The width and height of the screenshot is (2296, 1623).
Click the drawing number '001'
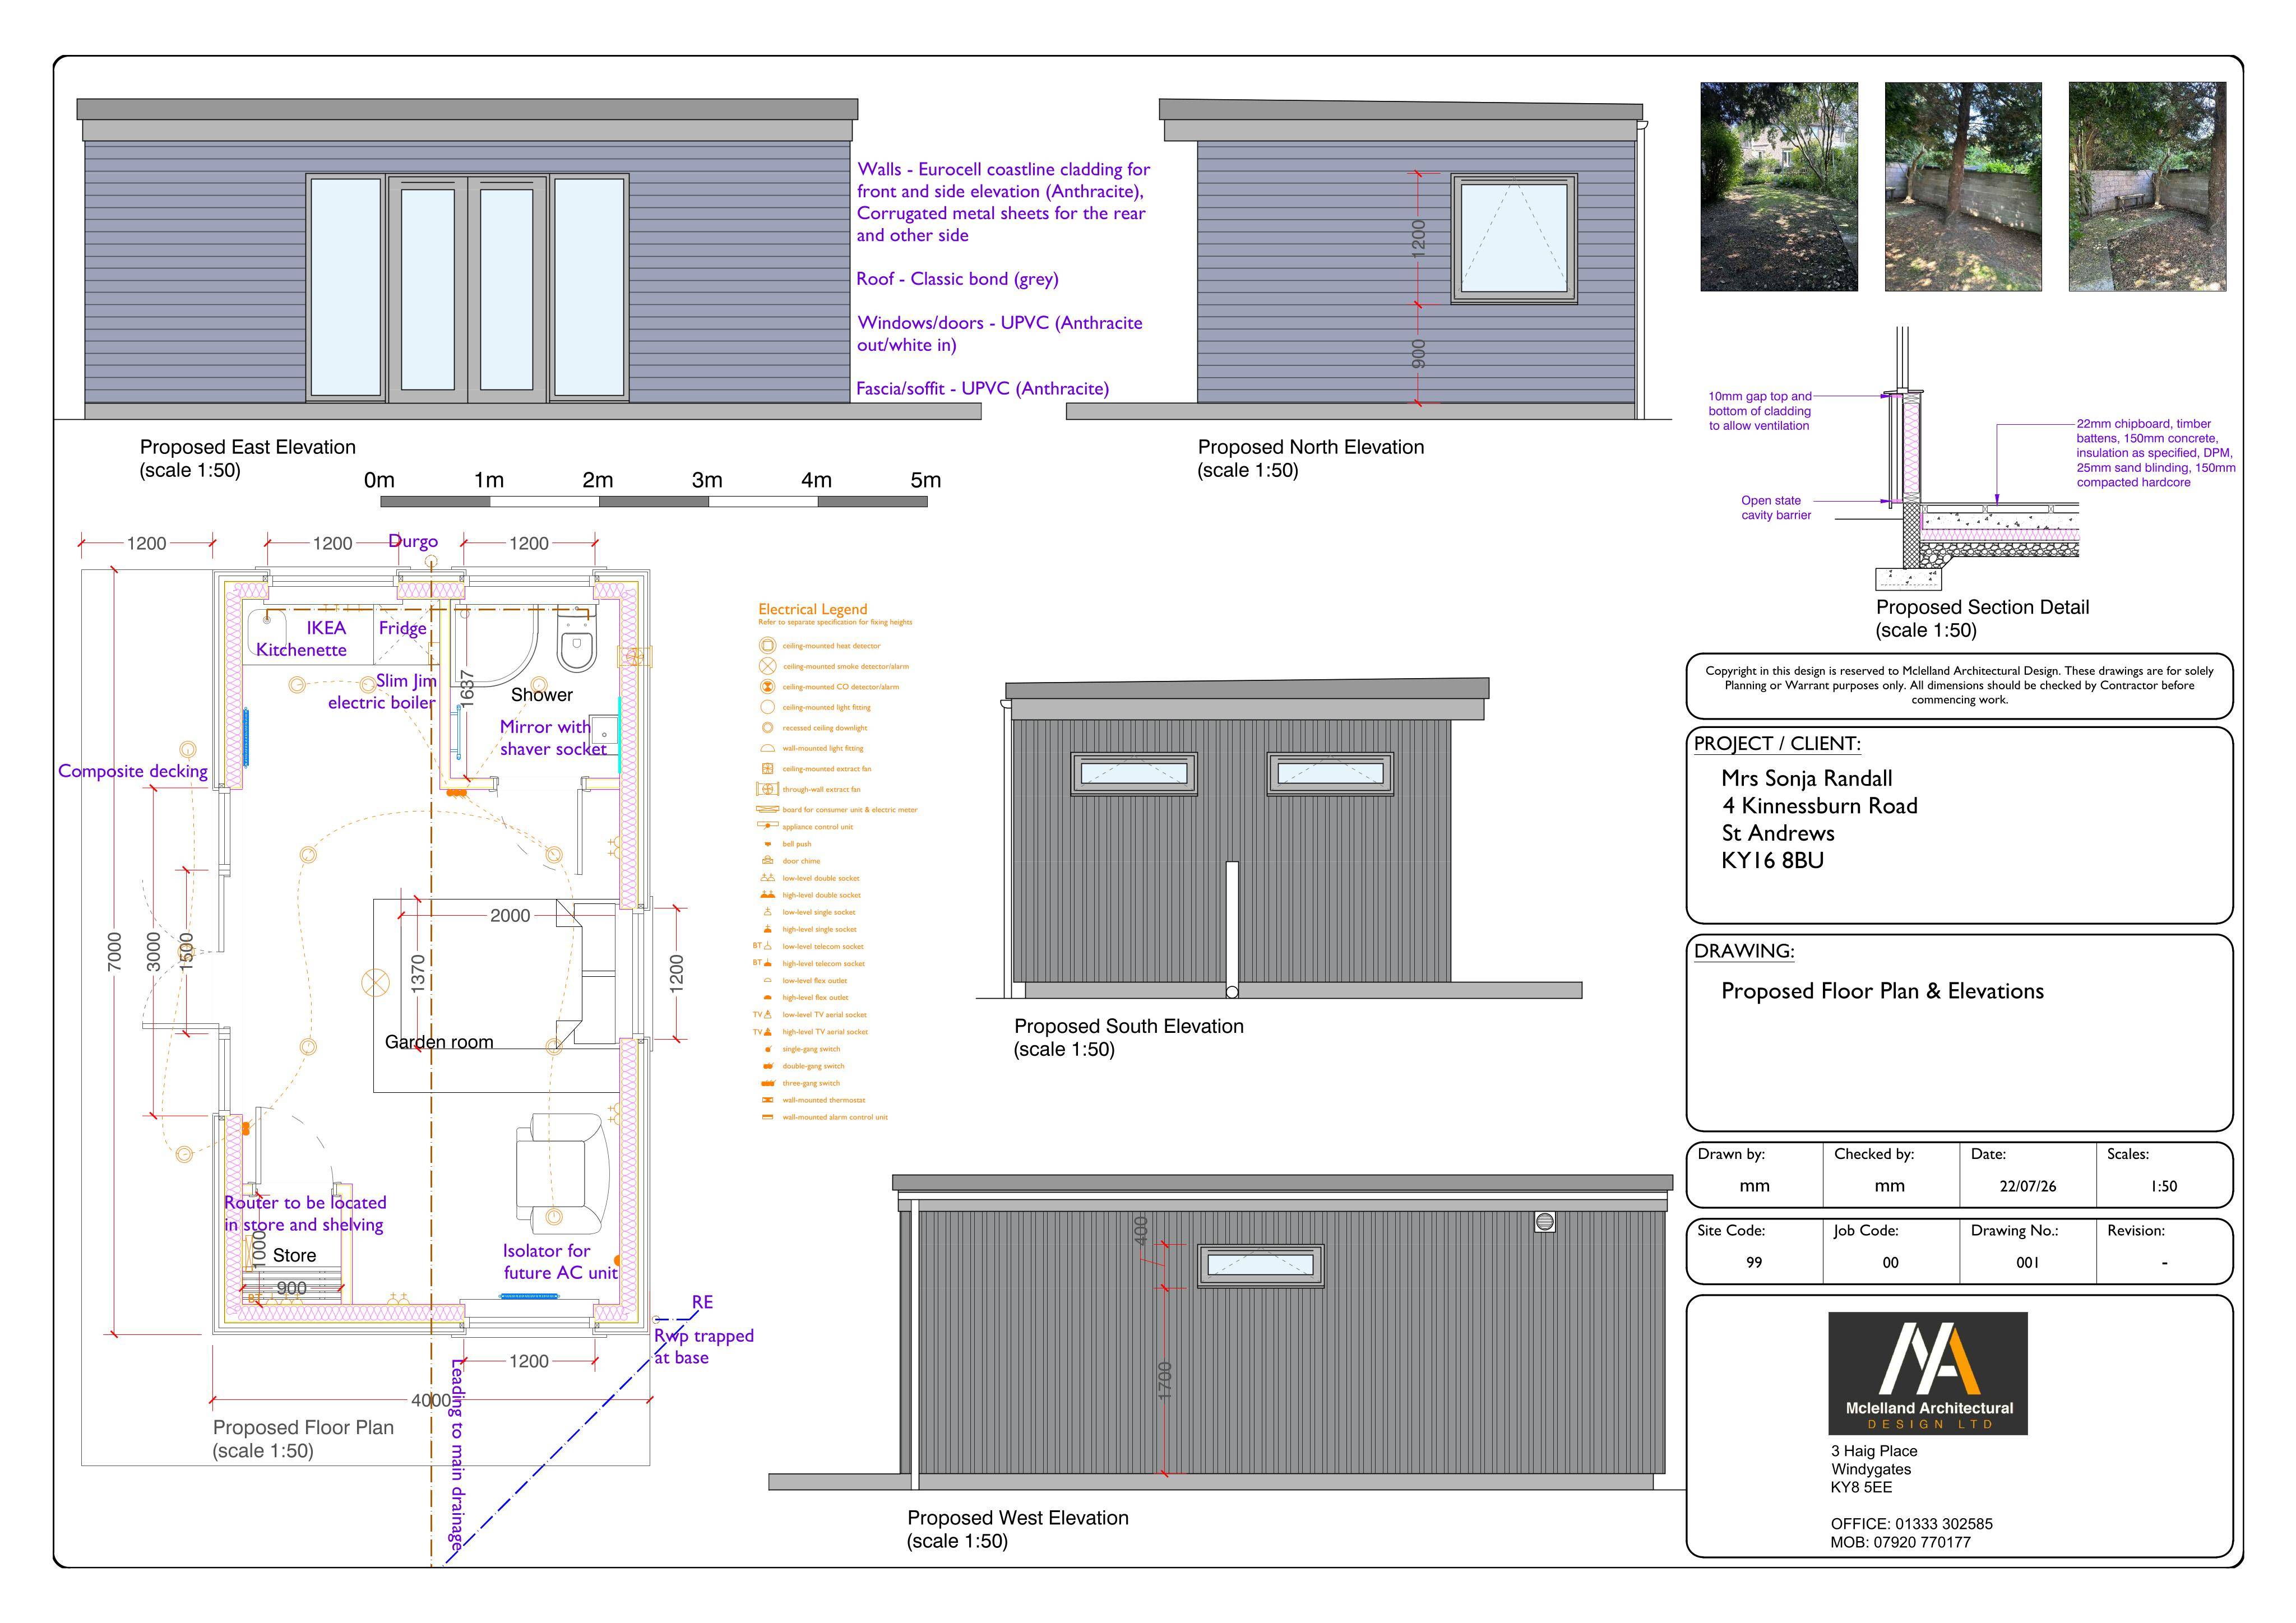(x=2027, y=1262)
